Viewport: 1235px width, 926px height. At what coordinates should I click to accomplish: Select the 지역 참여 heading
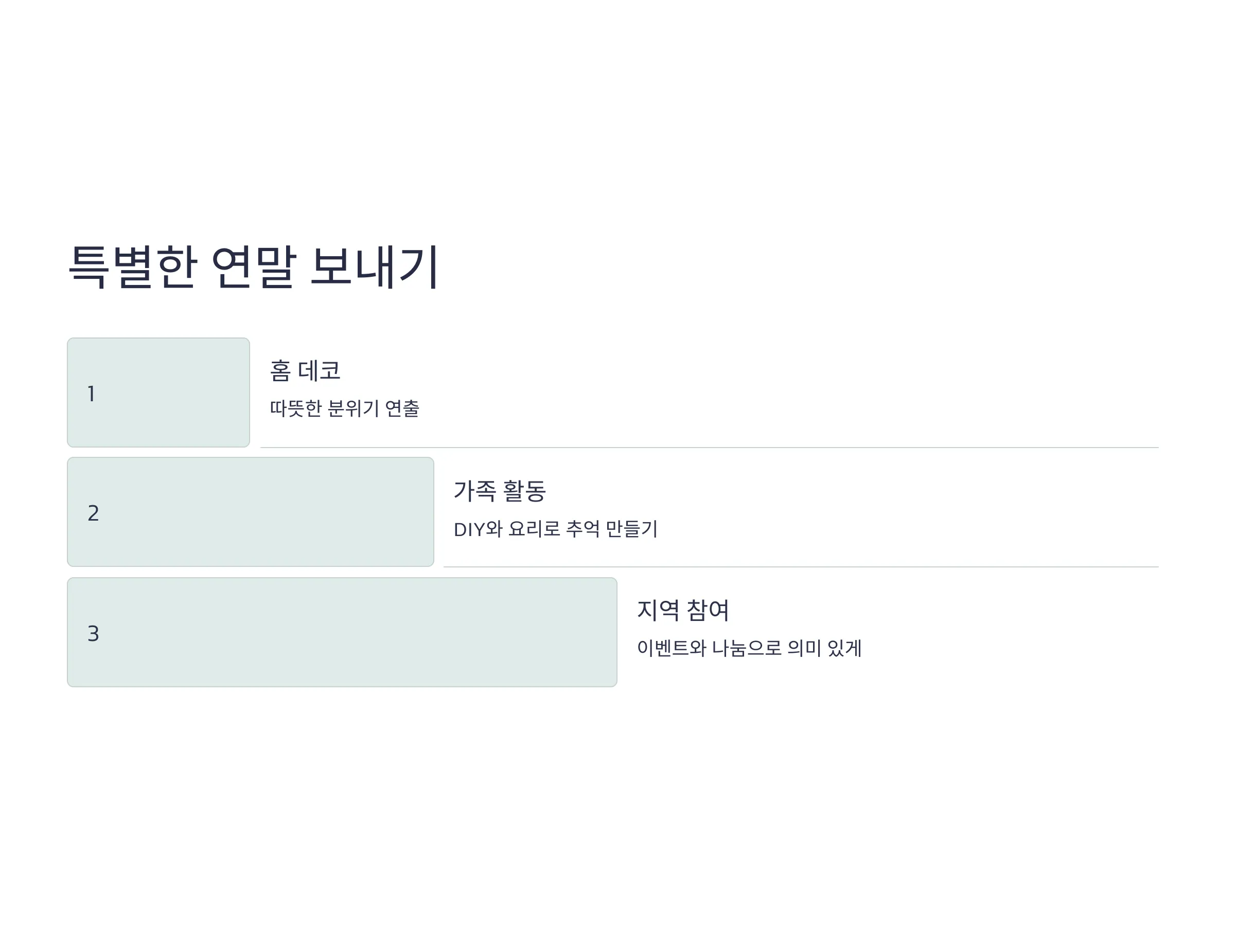683,610
